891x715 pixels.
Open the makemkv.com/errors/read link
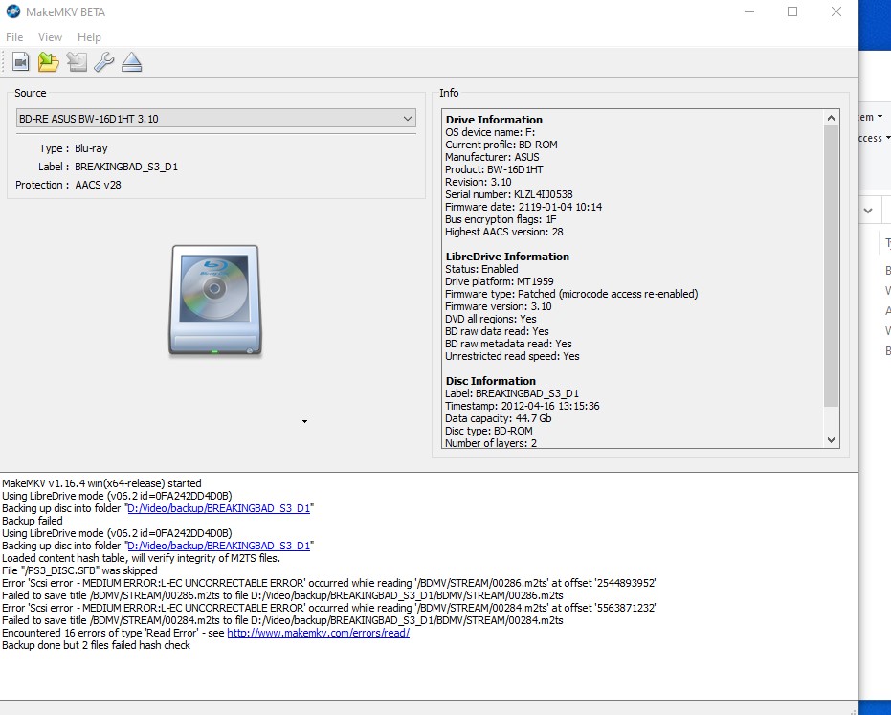(x=318, y=633)
